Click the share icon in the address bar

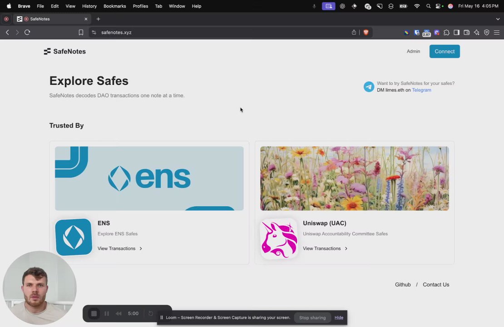pyautogui.click(x=354, y=32)
